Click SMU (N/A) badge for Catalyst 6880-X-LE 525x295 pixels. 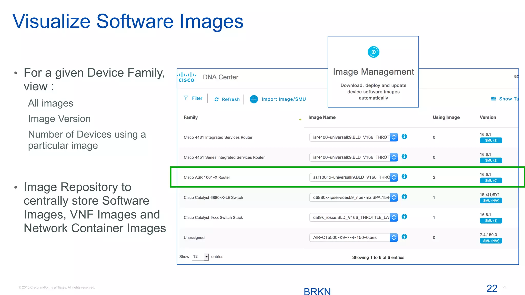(x=491, y=201)
